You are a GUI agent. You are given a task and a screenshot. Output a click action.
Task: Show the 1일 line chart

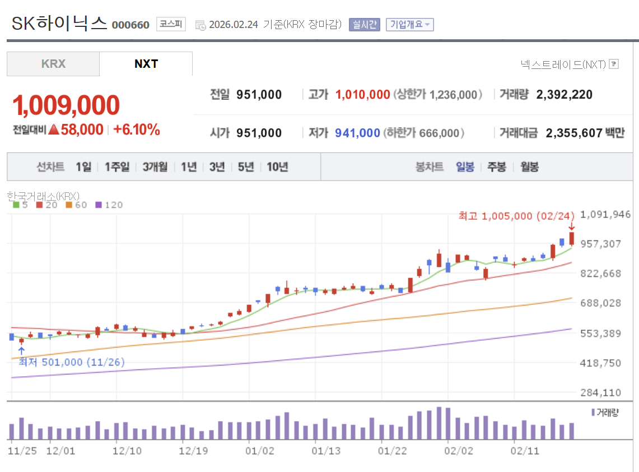83,167
